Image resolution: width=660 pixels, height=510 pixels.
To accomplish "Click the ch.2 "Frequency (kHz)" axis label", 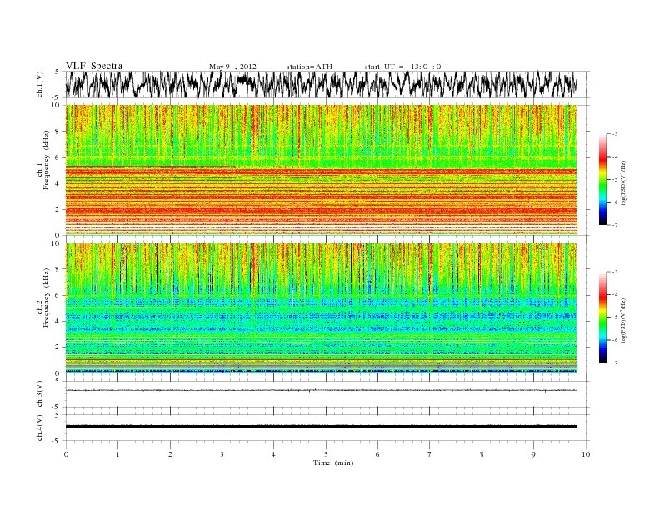I will coord(46,297).
